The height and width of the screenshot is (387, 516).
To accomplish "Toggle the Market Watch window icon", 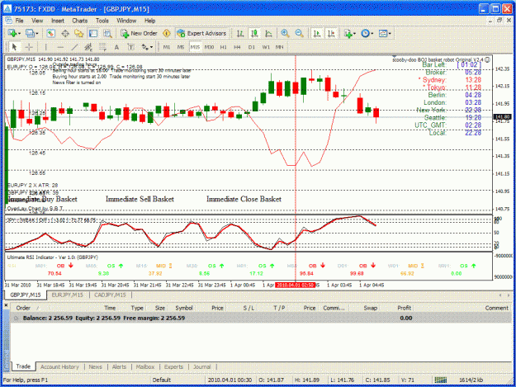I will [50, 33].
